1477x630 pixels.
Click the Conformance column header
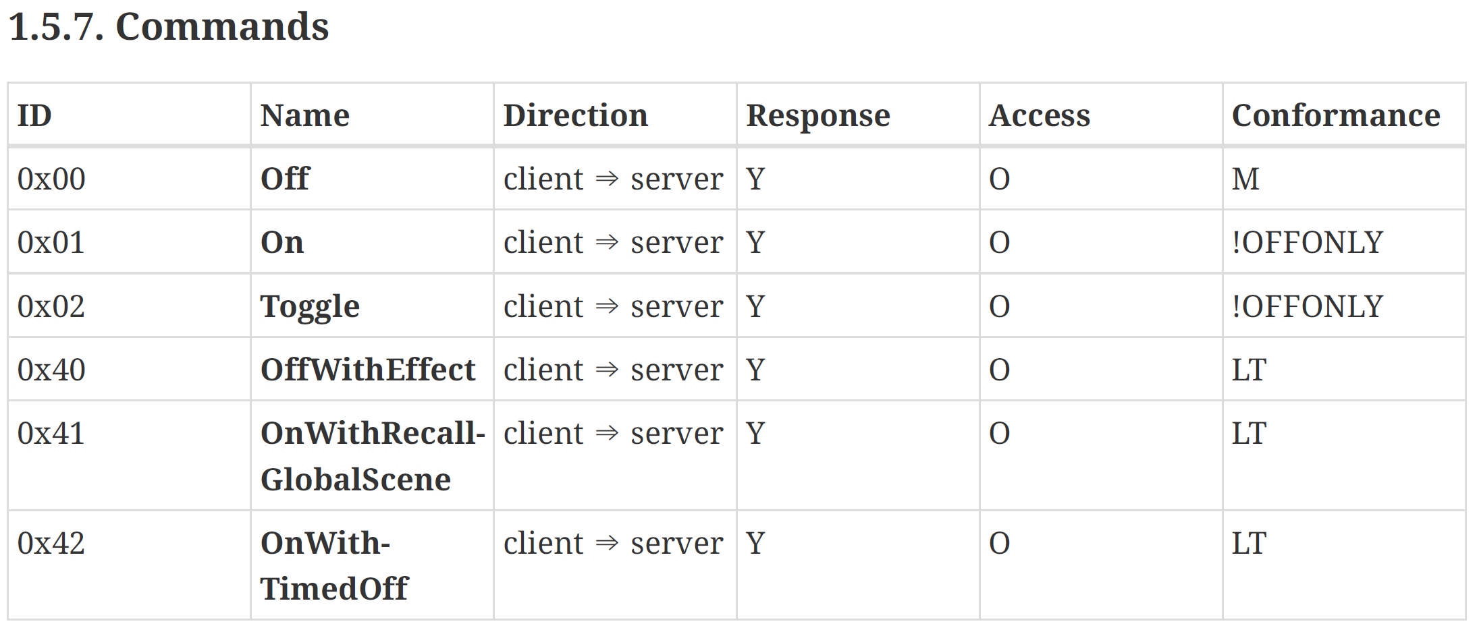[1336, 115]
